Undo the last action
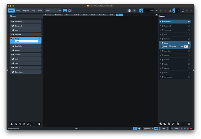201x139 pixels. pyautogui.click(x=187, y=10)
